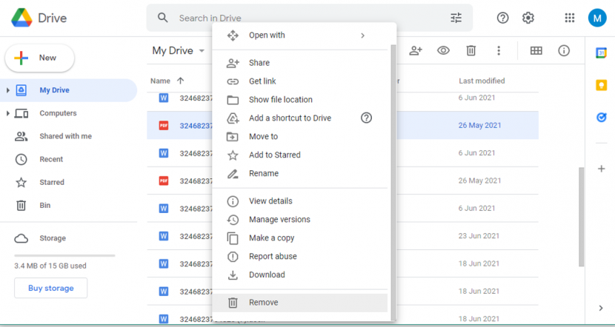Click the Buy storage button

click(51, 289)
